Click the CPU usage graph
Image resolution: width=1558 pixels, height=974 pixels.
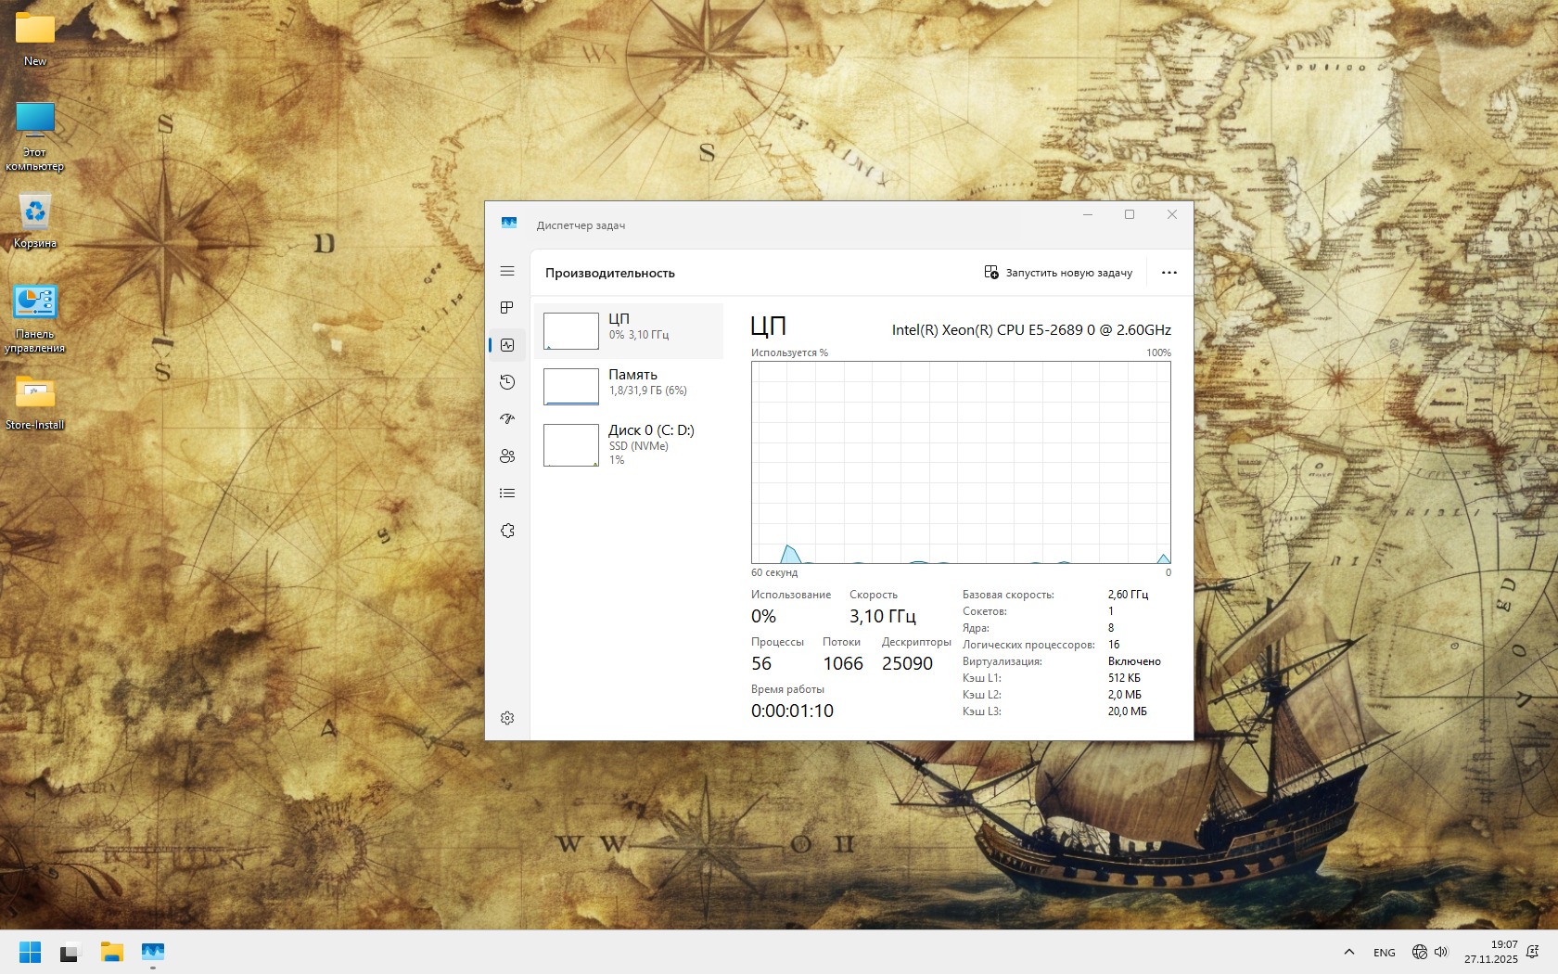(961, 462)
